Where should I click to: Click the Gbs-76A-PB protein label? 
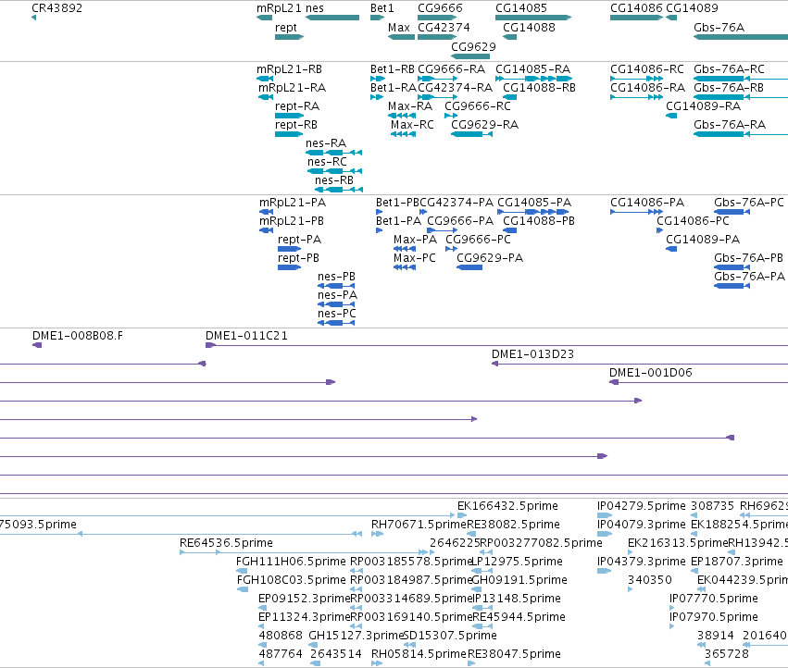coord(748,258)
